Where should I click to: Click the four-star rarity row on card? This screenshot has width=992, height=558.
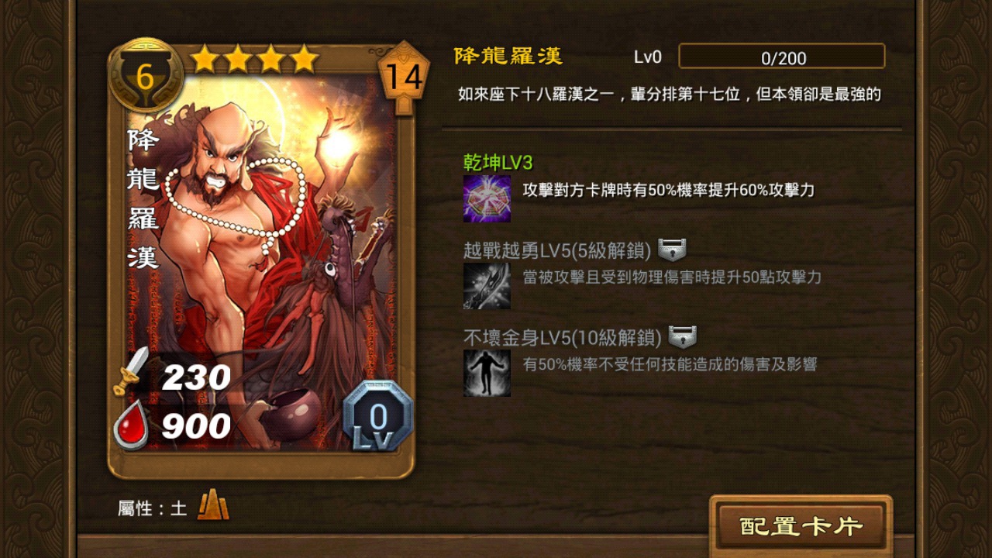tap(255, 59)
